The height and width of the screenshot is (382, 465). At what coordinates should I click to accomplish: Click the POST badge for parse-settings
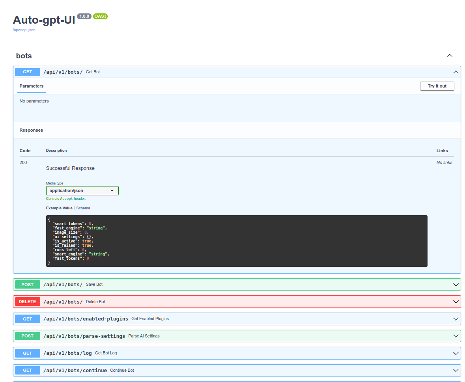pyautogui.click(x=28, y=336)
